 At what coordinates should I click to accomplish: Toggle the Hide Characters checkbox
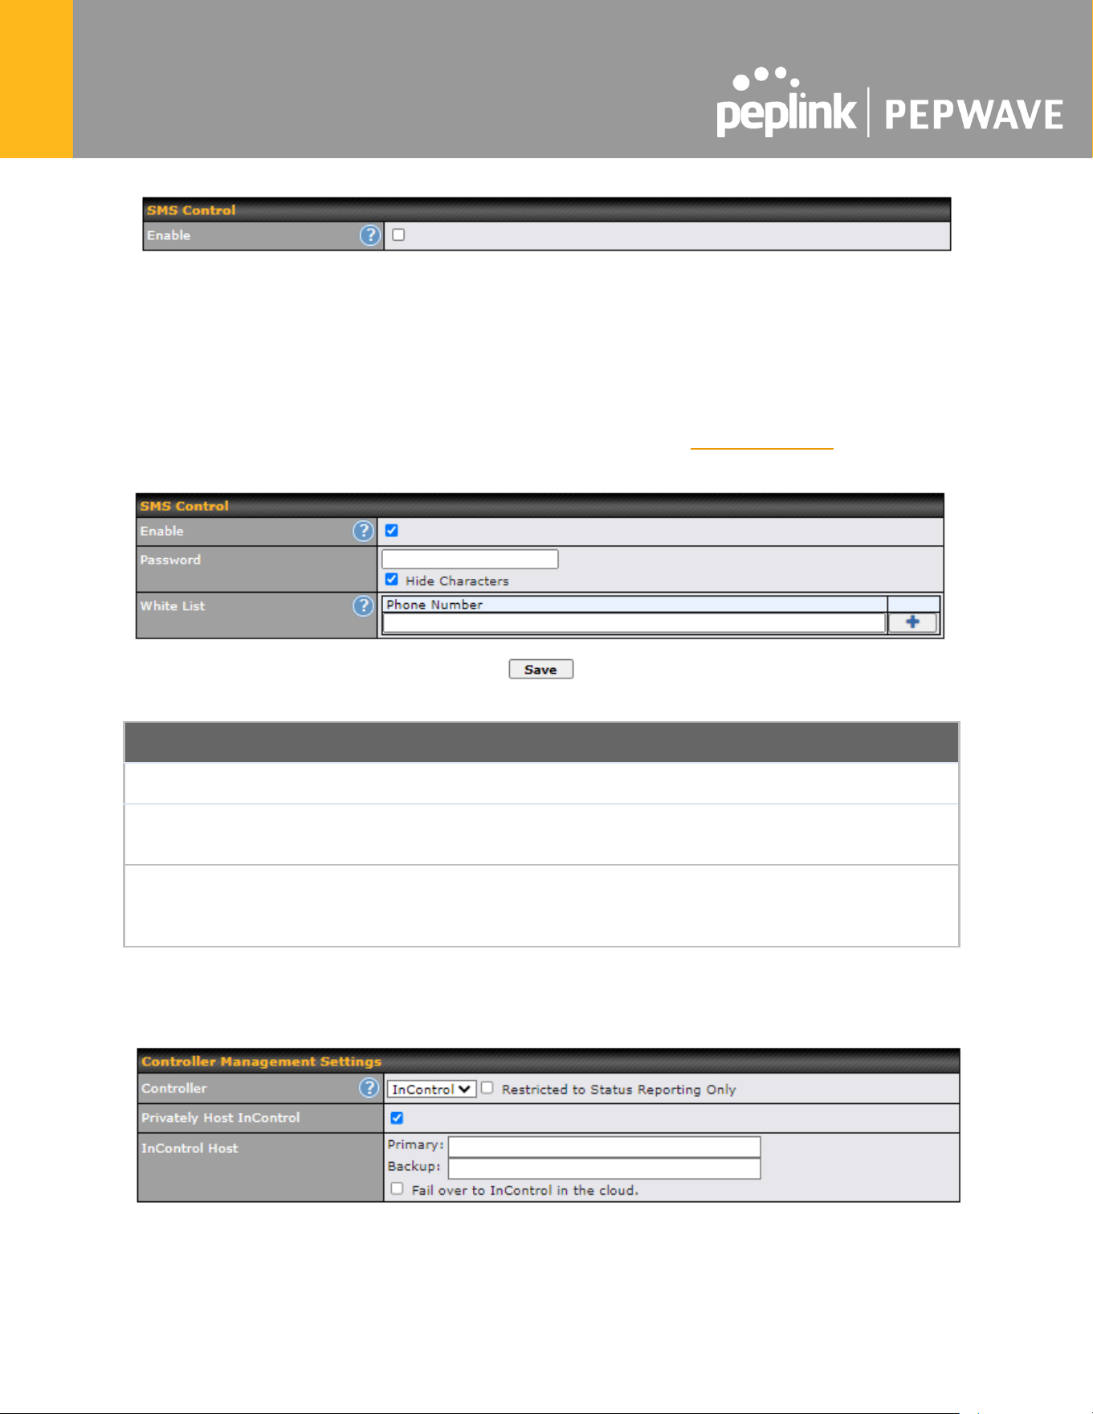392,580
